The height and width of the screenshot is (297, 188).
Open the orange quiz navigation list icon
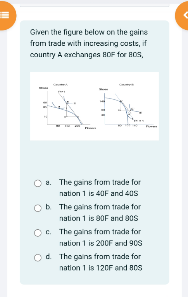pyautogui.click(x=5, y=15)
